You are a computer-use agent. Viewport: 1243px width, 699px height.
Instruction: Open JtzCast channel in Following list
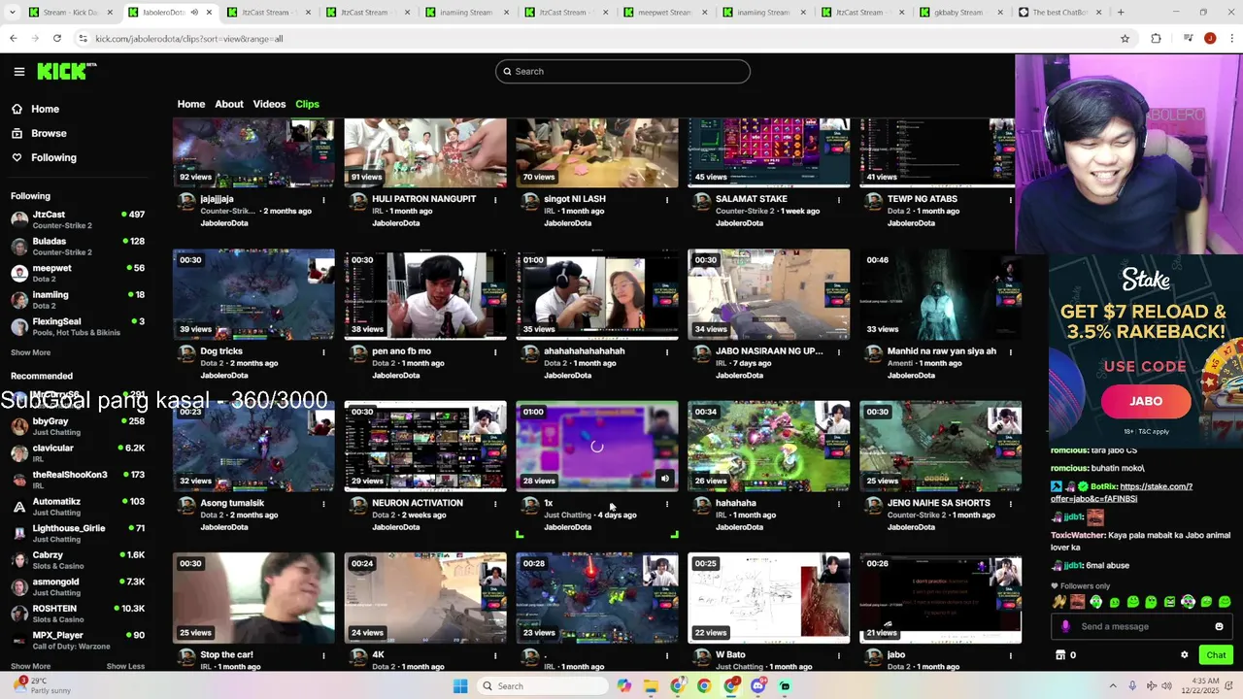coord(78,219)
